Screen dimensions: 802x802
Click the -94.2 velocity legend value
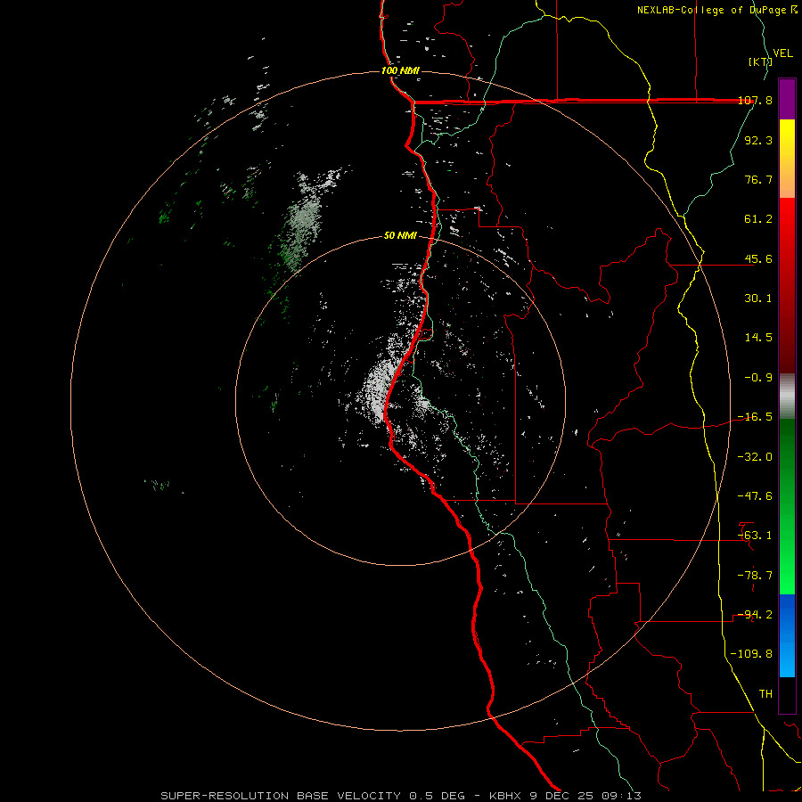pyautogui.click(x=755, y=615)
